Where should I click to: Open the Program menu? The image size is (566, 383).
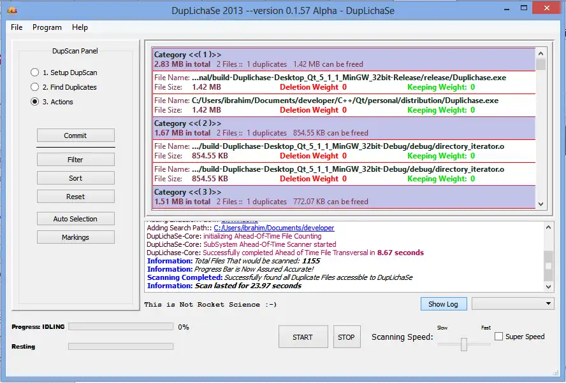pos(47,27)
